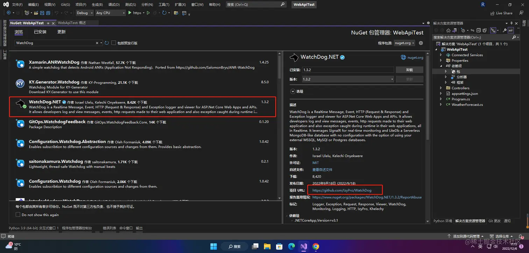Screen dimensions: 529x253
Task: Select Program.cs in Solution Explorer
Action: (460, 99)
